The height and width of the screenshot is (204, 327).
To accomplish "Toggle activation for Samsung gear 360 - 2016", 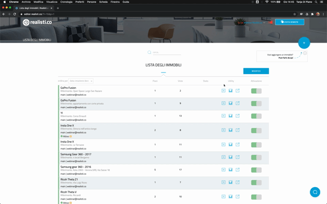I will (x=256, y=170).
